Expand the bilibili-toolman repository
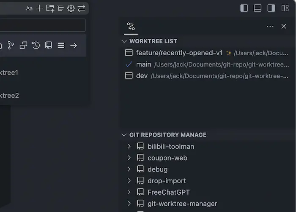This screenshot has height=212, width=296. 129,146
